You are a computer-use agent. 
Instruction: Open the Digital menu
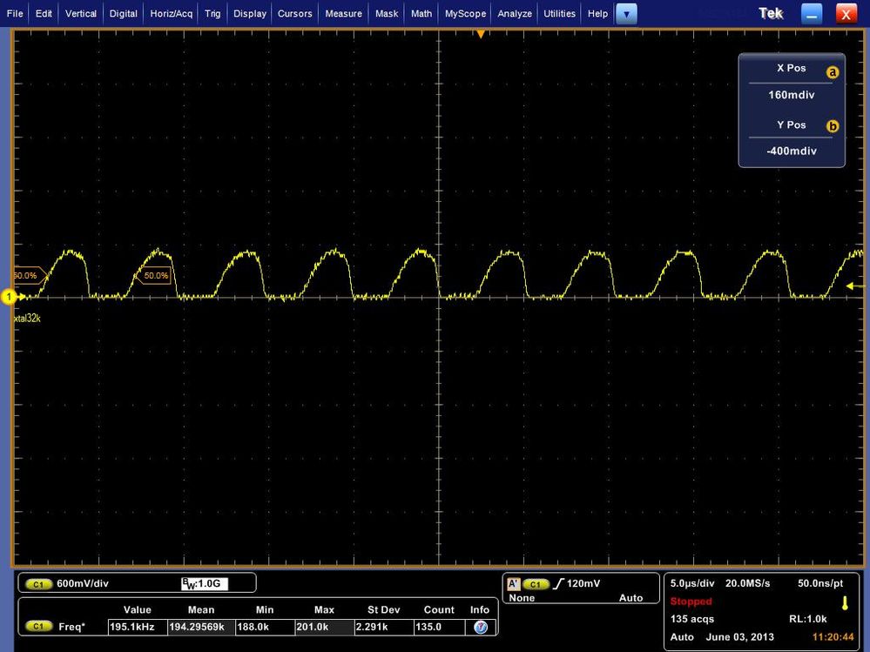tap(123, 13)
